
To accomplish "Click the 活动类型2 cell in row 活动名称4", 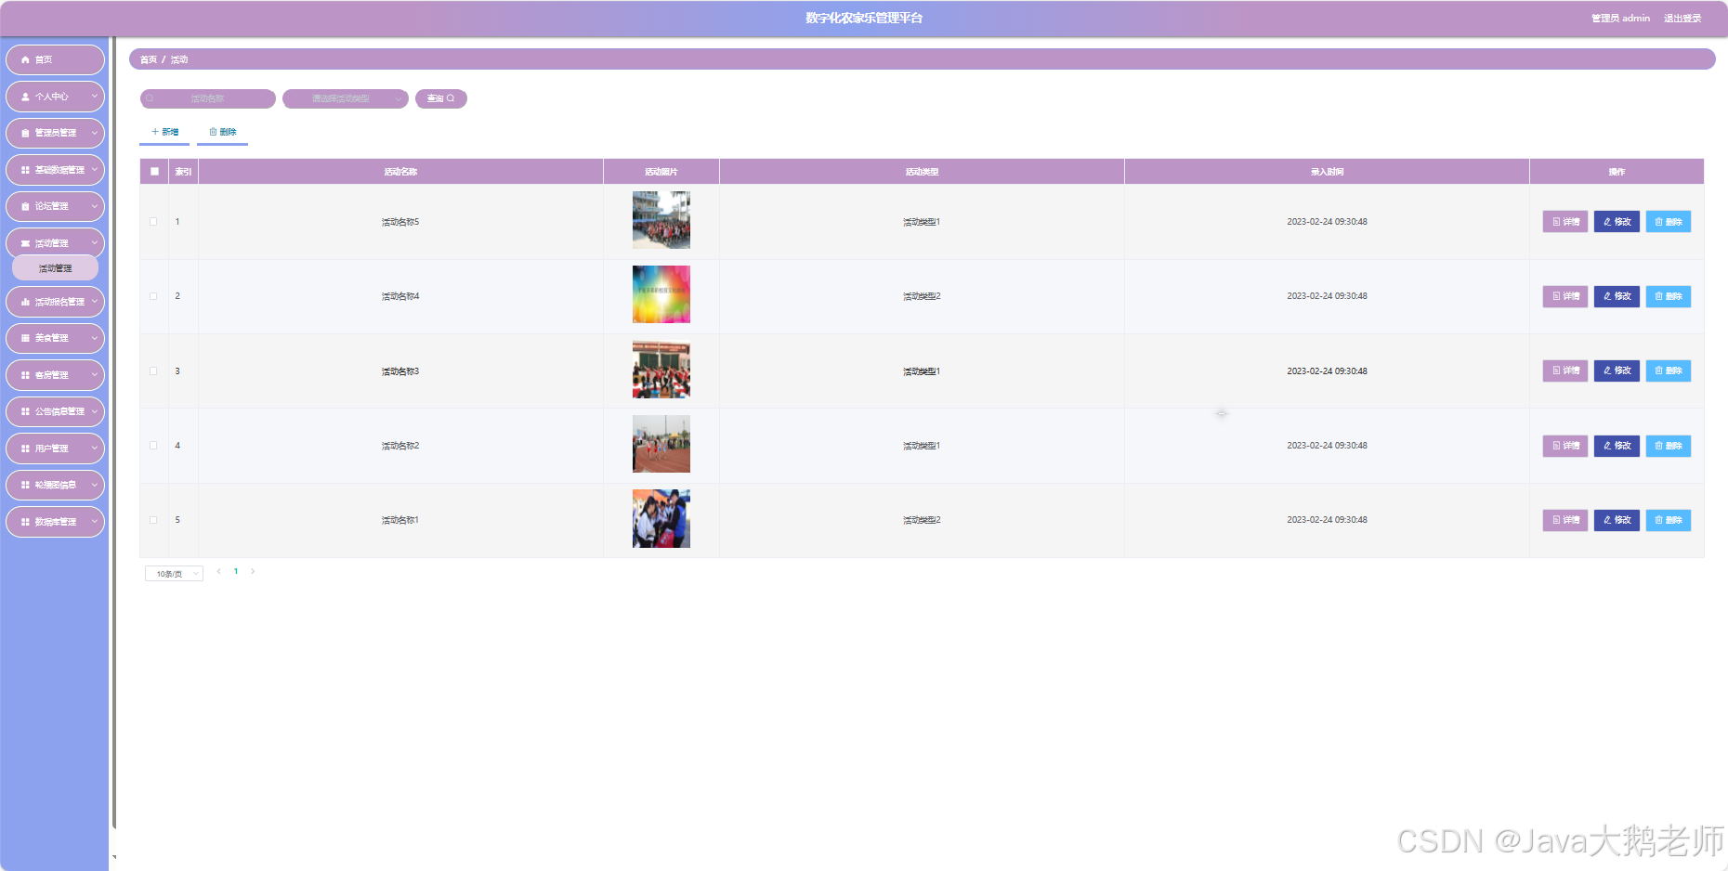I will coord(922,296).
